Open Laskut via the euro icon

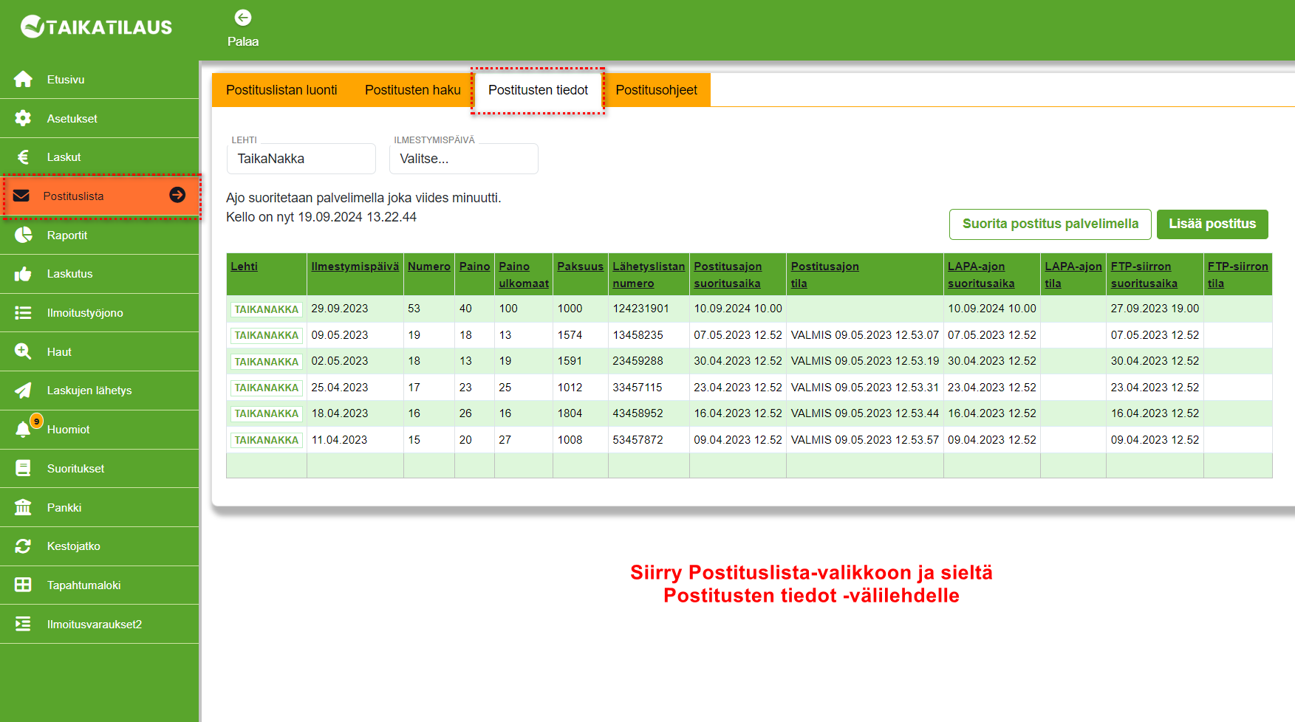click(x=23, y=157)
